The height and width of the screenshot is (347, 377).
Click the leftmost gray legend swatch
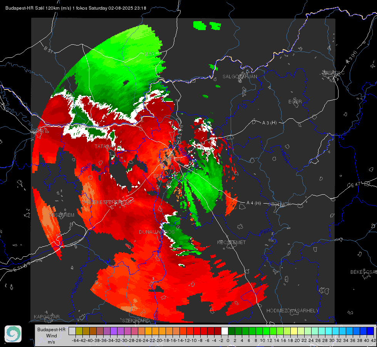coord(72,331)
